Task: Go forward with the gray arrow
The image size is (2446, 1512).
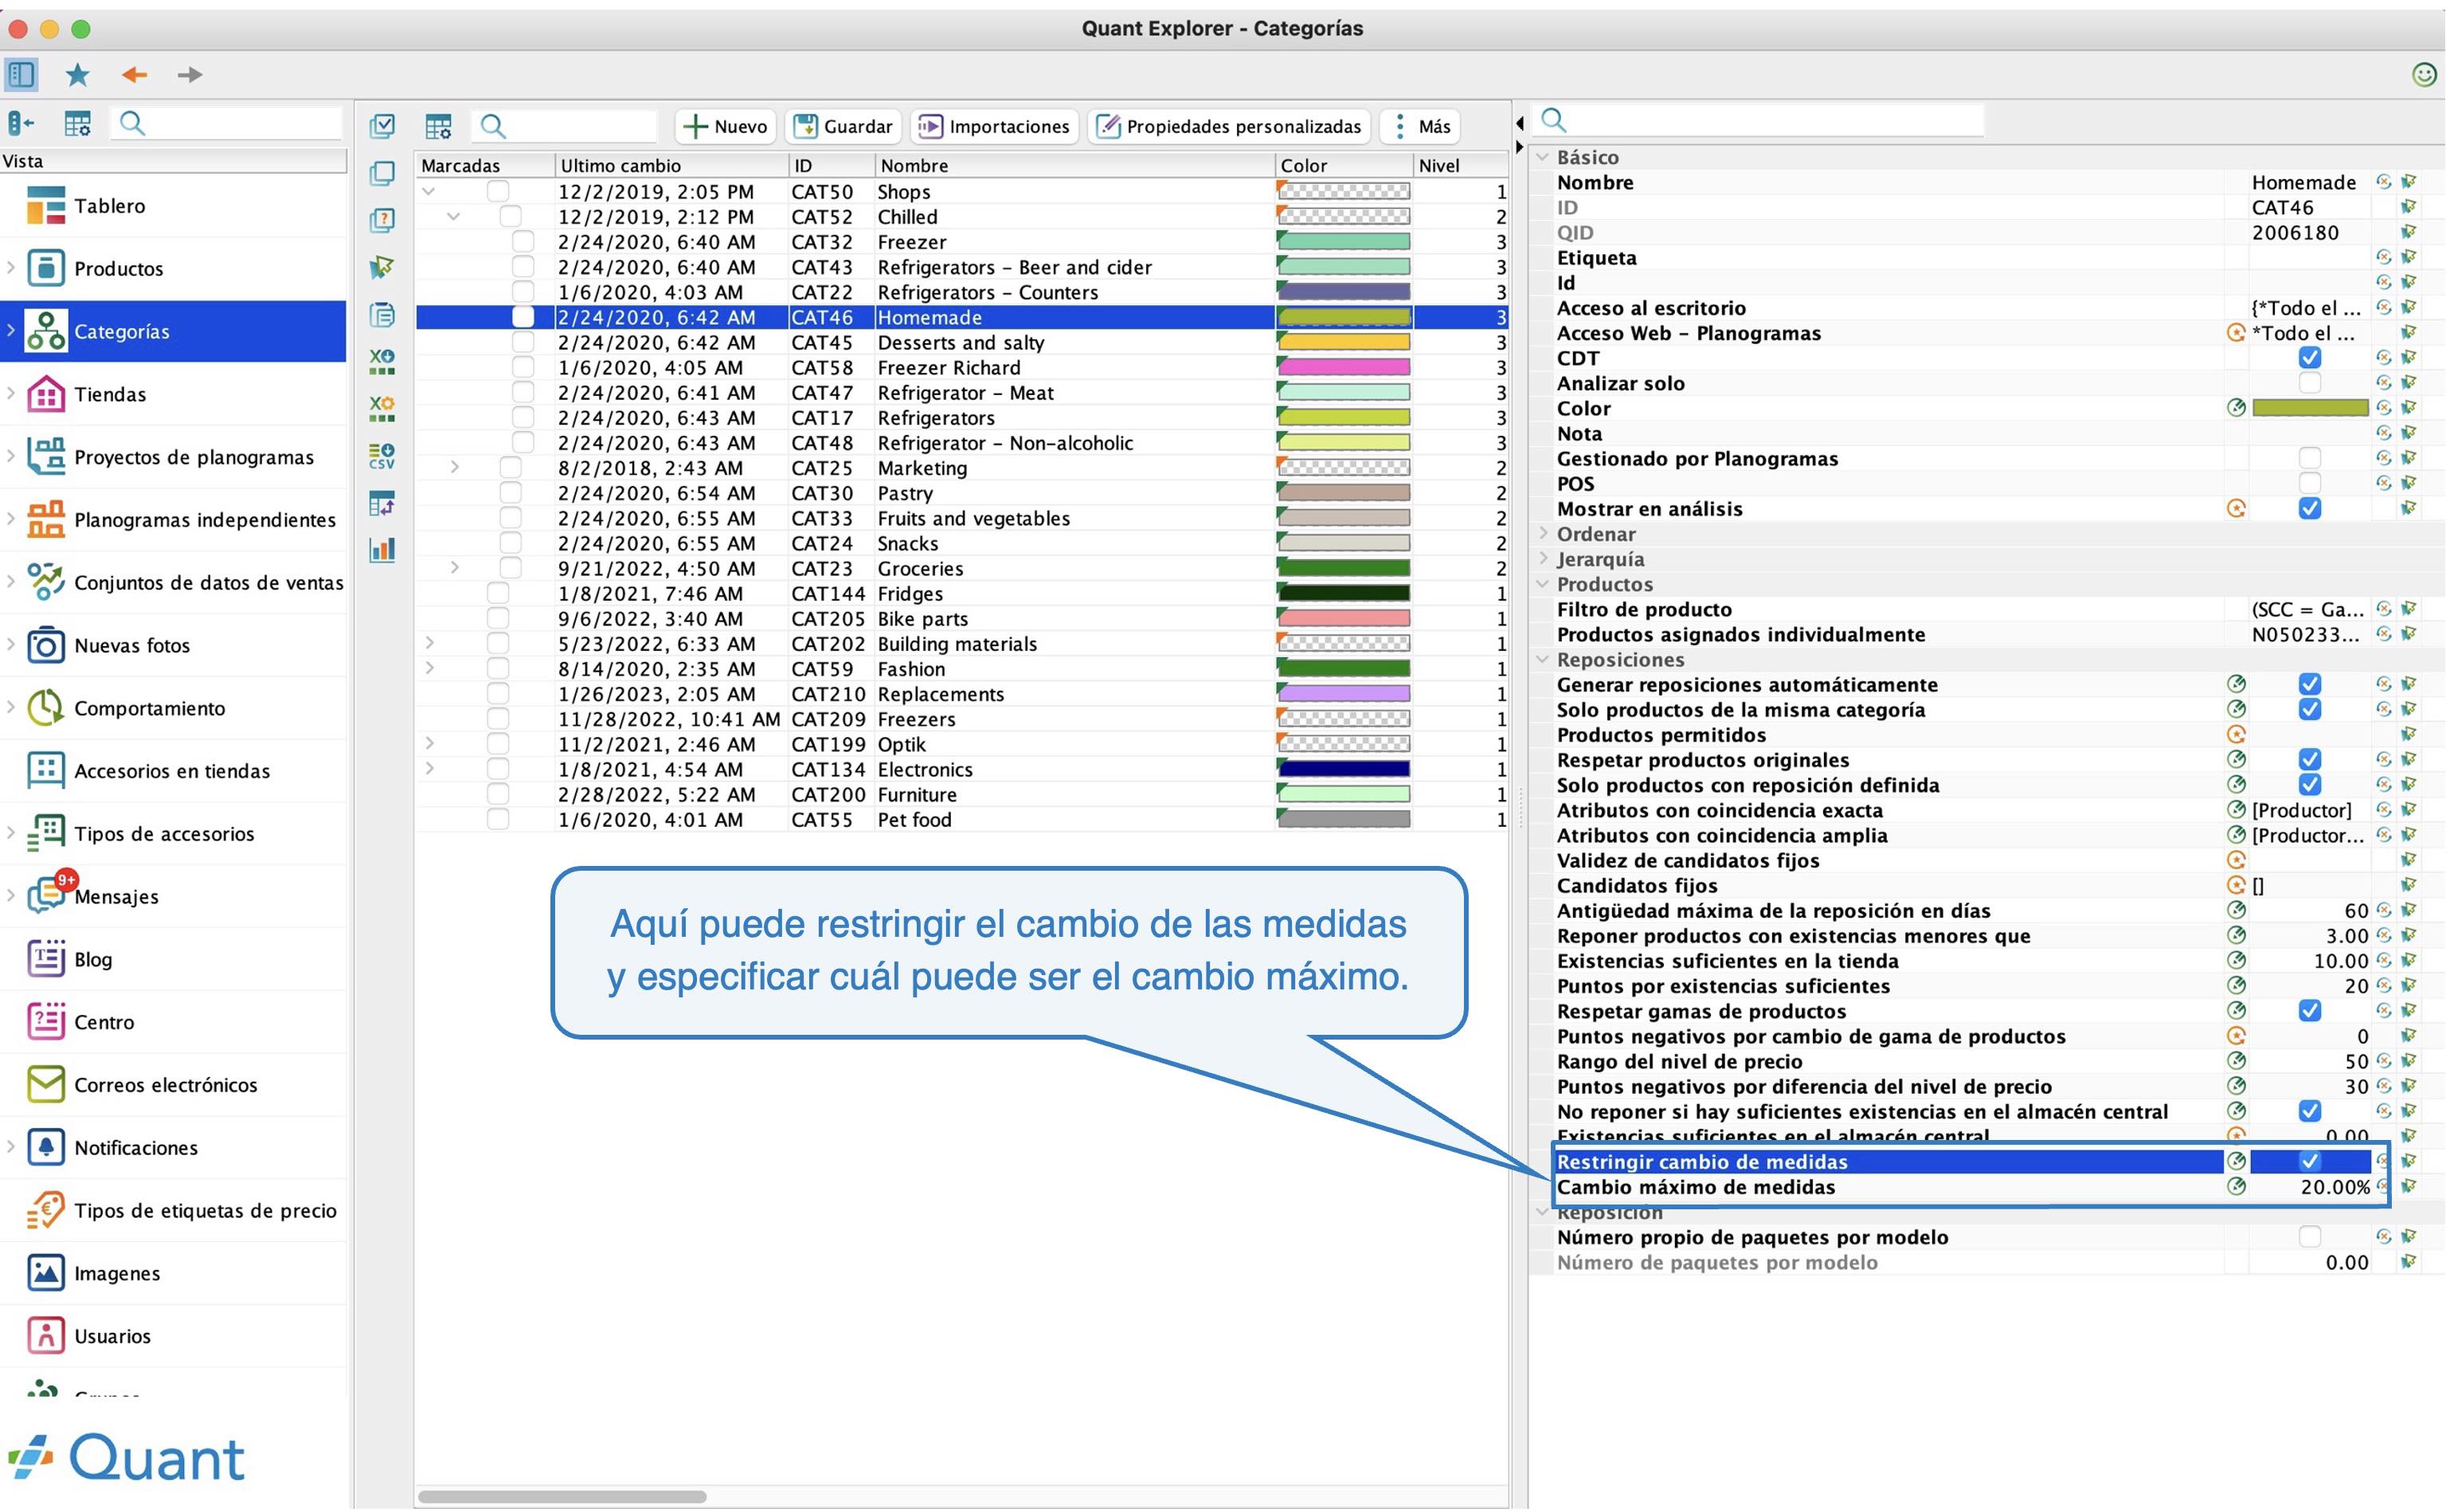Action: coord(189,75)
